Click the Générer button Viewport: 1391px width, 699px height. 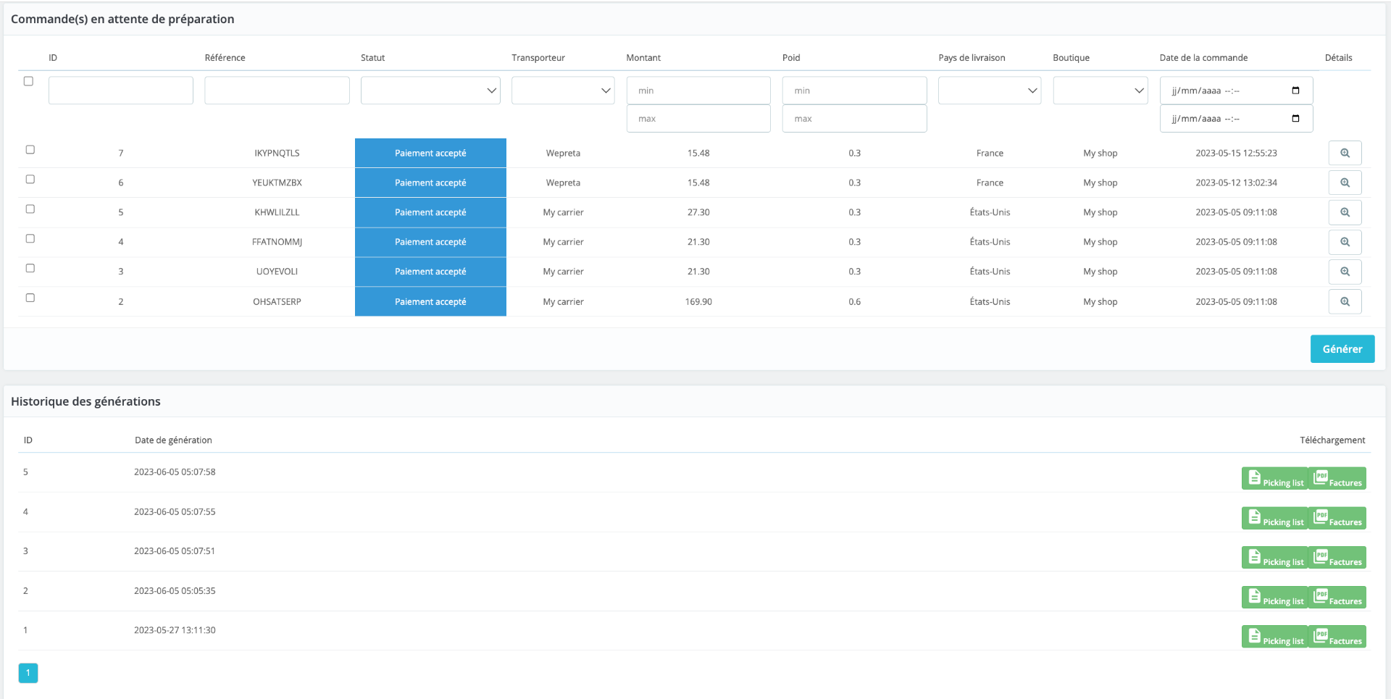(1342, 349)
